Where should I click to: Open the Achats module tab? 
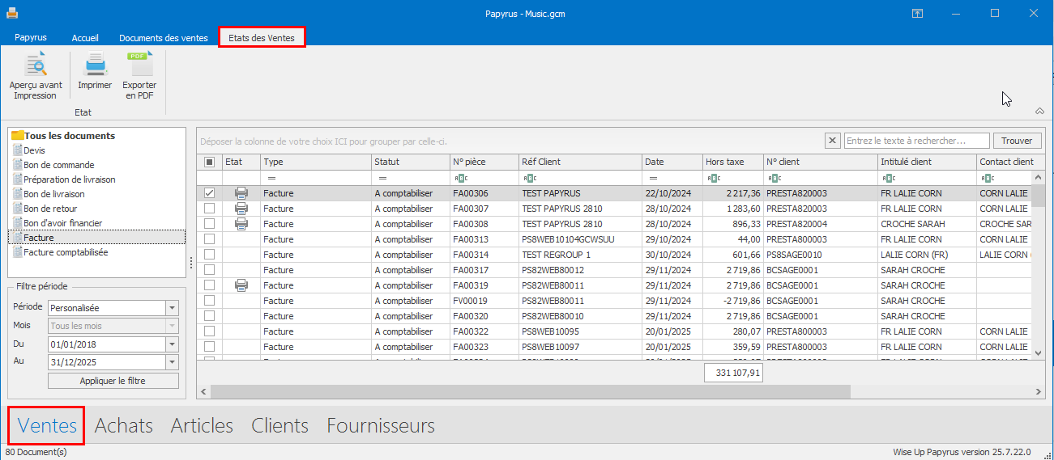pyautogui.click(x=124, y=426)
